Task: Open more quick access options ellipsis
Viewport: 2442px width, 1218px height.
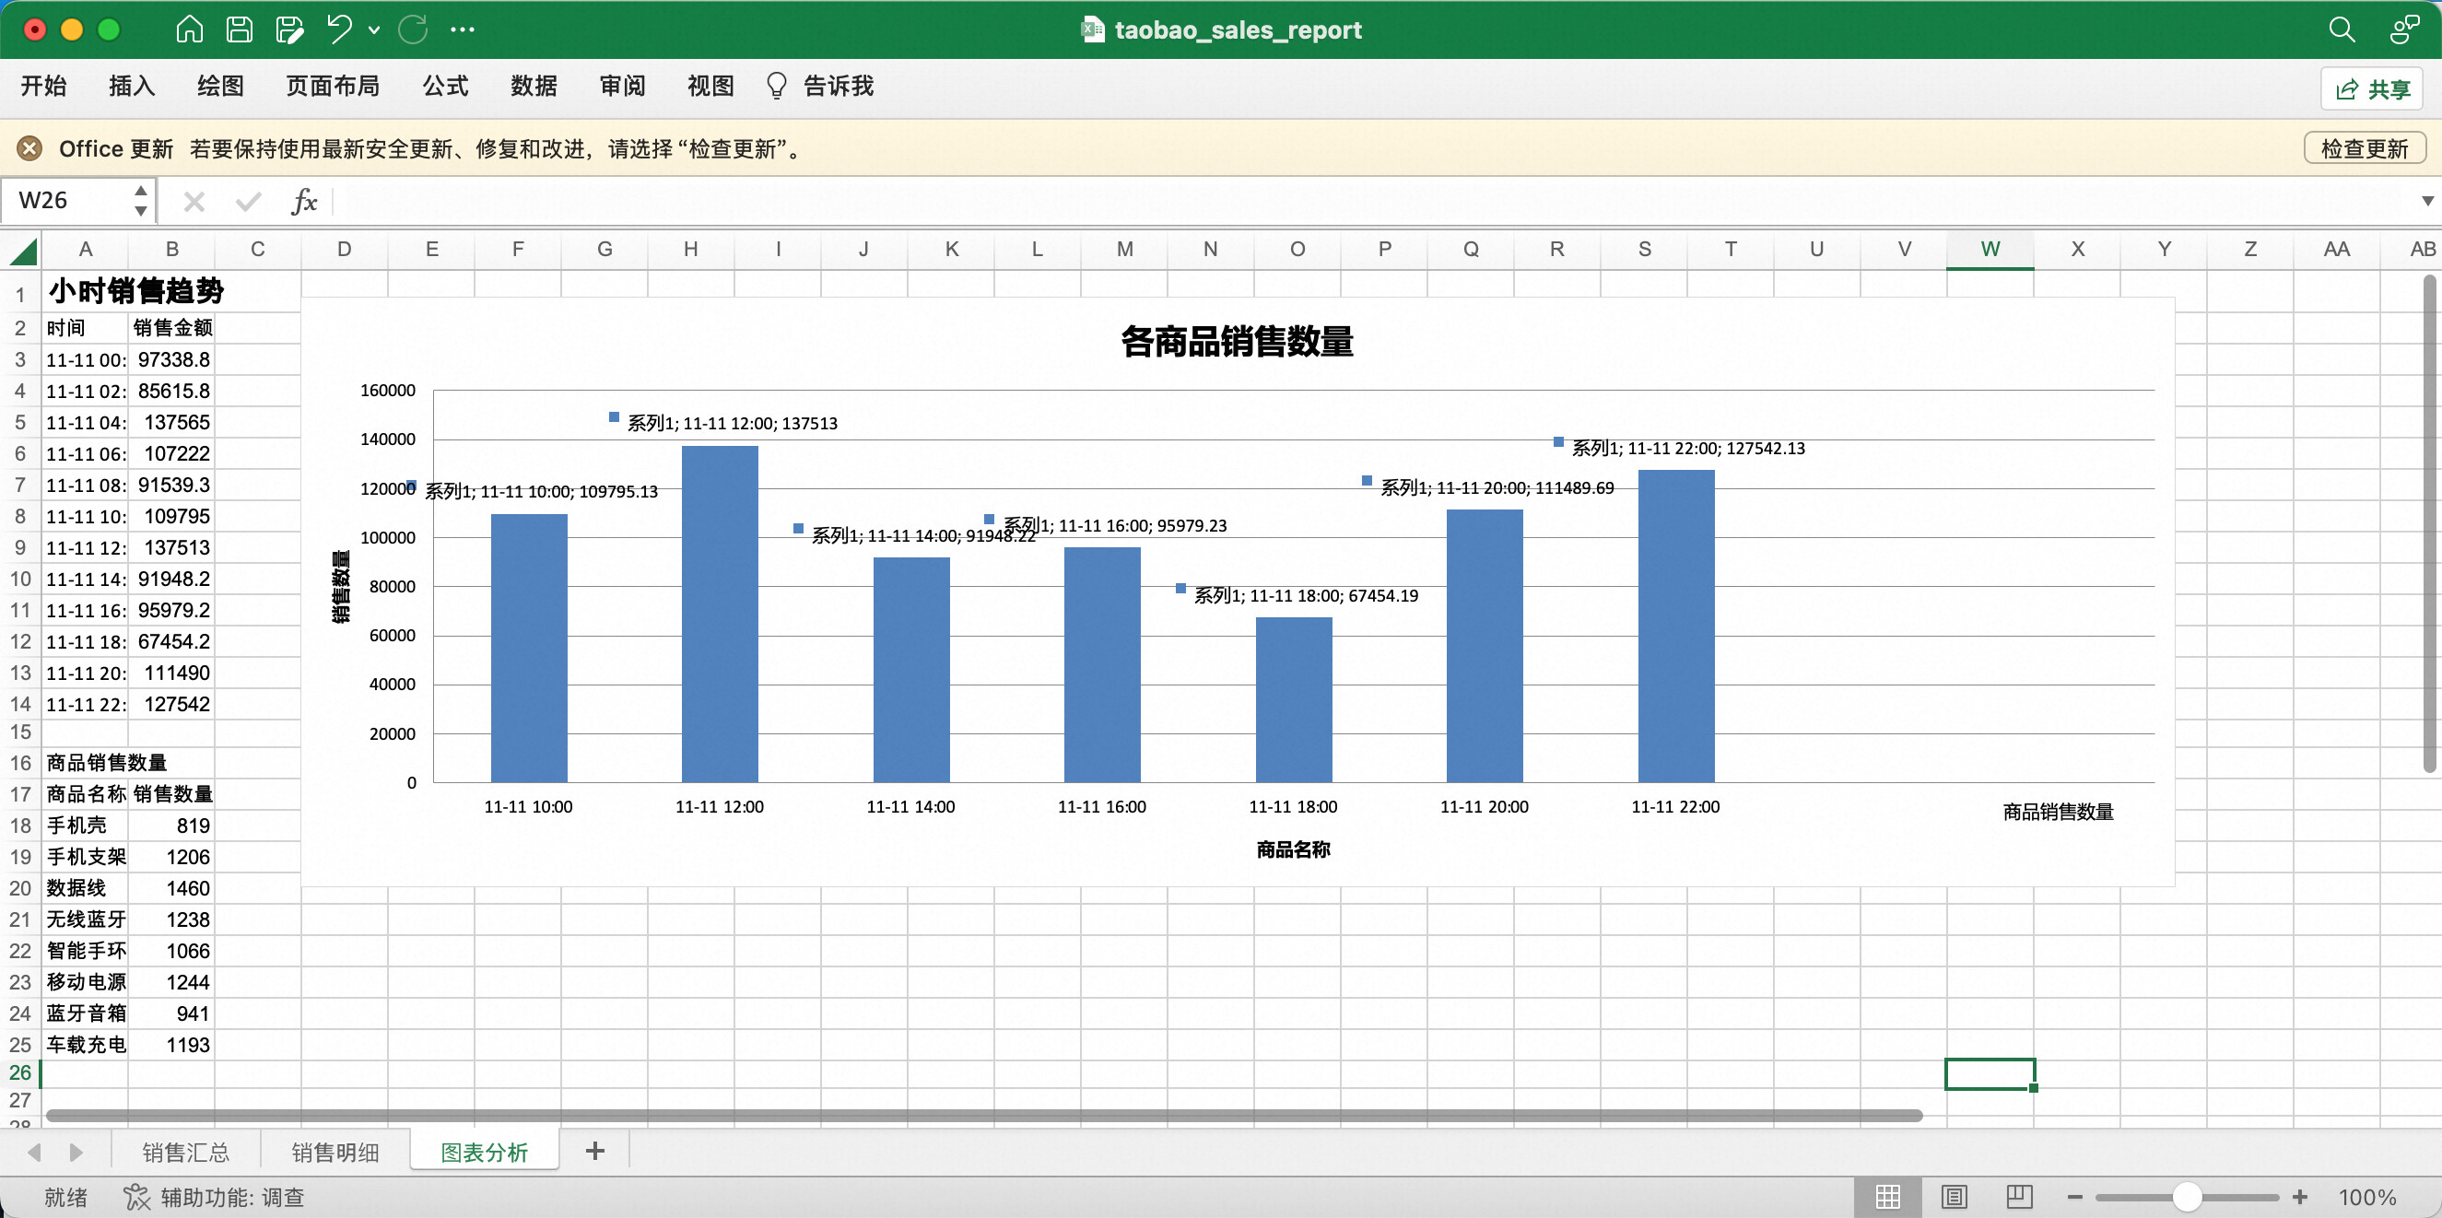Action: pyautogui.click(x=463, y=29)
